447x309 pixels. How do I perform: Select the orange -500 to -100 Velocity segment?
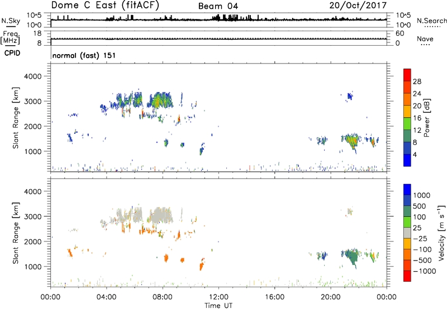[407, 254]
